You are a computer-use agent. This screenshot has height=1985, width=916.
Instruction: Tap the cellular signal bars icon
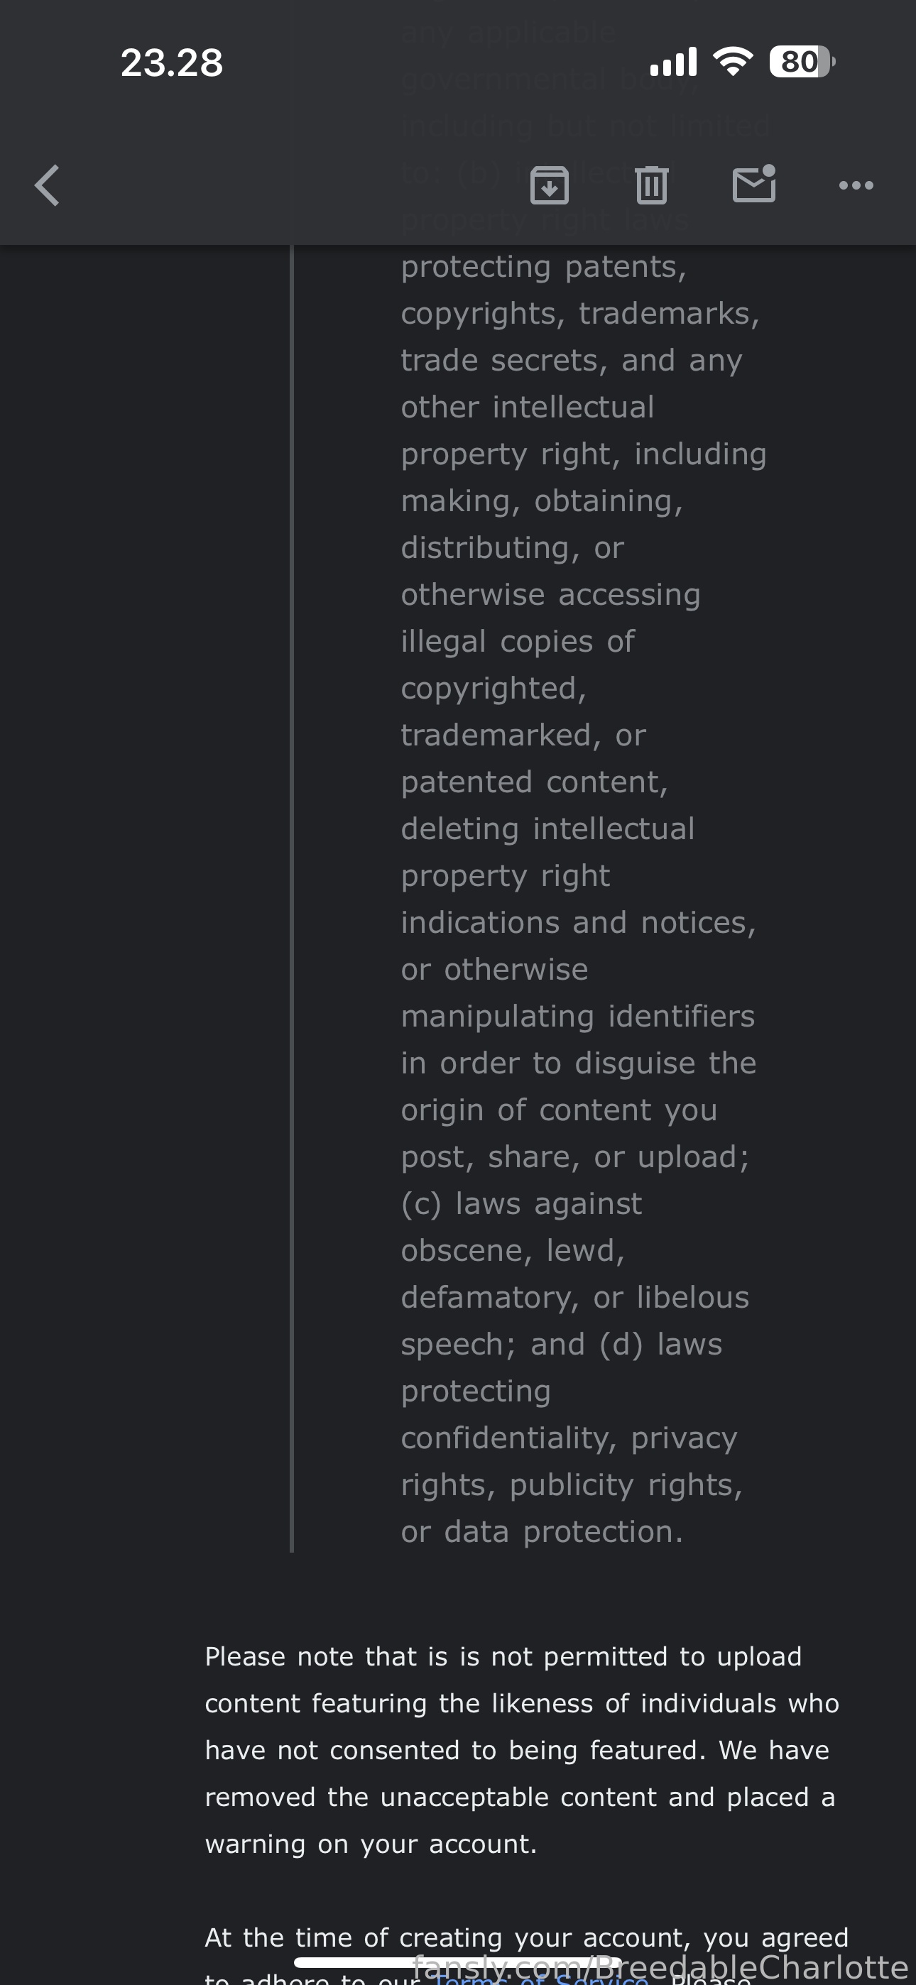pos(673,62)
